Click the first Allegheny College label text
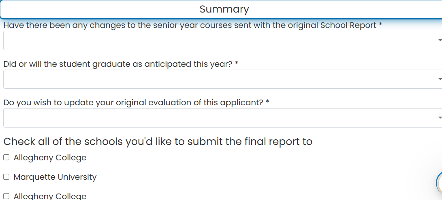 point(50,157)
